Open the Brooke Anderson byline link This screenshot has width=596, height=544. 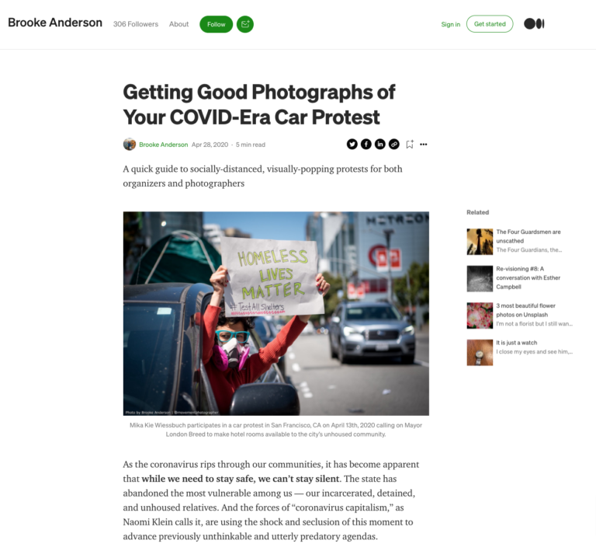click(164, 145)
